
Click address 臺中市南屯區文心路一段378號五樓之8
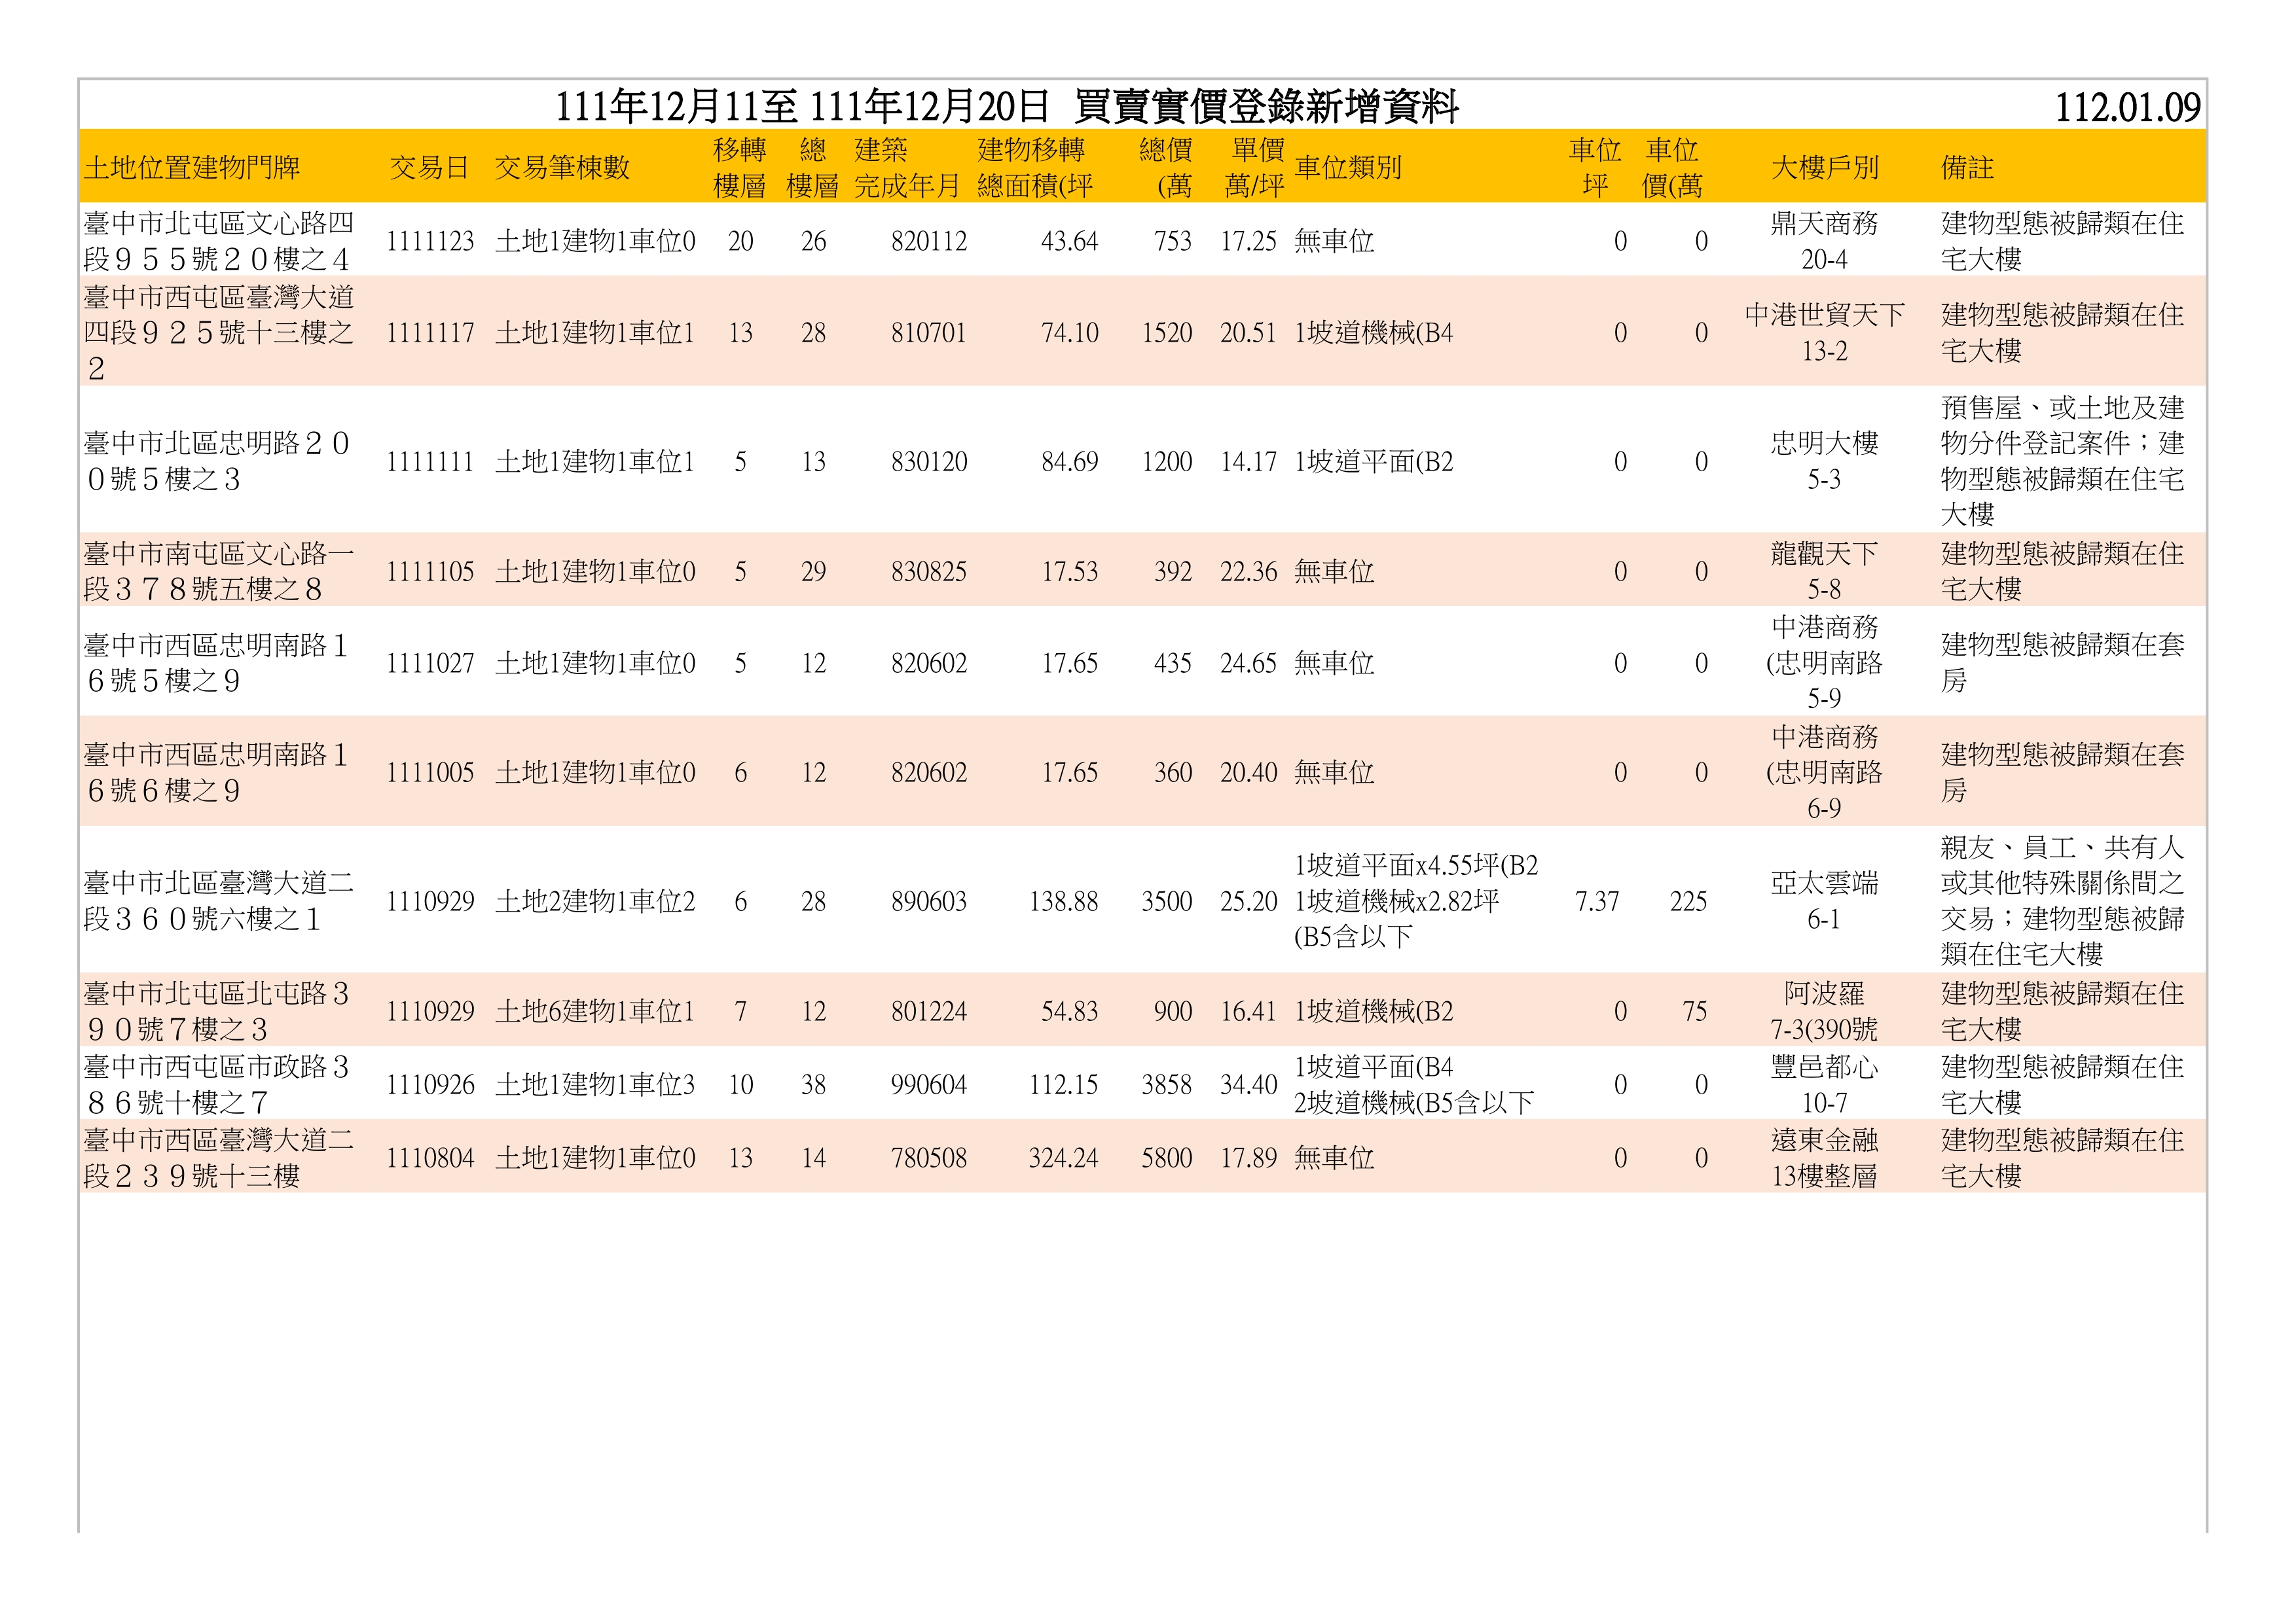click(x=218, y=571)
